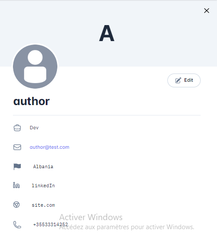Open the author@test.com email link
This screenshot has height=240, width=217.
pyautogui.click(x=50, y=147)
